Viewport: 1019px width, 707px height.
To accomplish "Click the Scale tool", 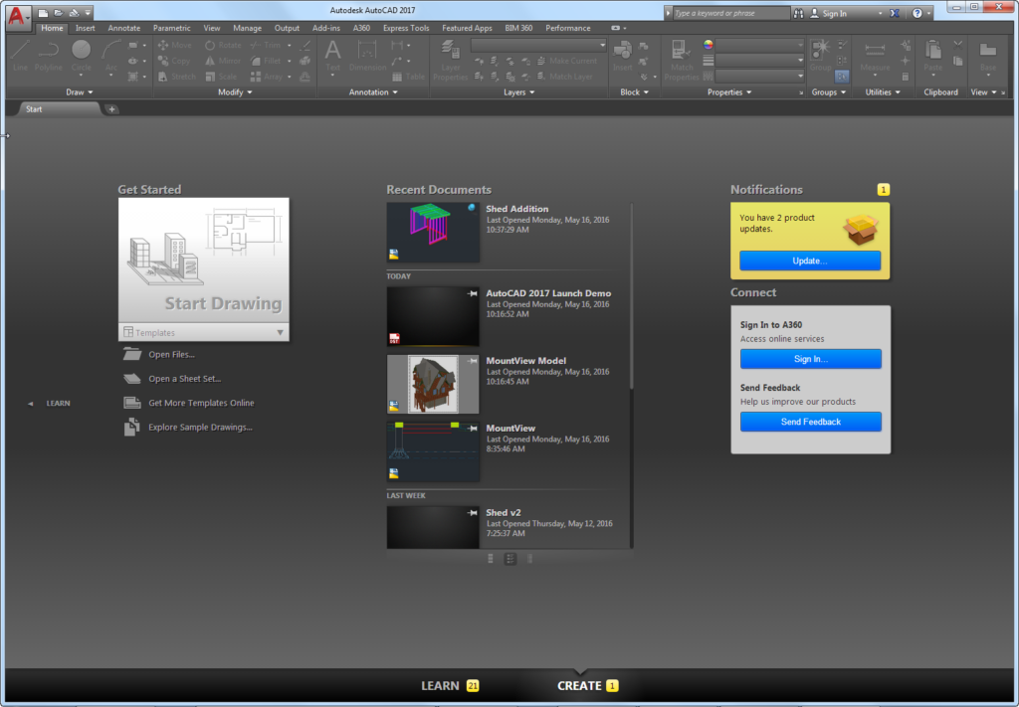I will point(220,77).
